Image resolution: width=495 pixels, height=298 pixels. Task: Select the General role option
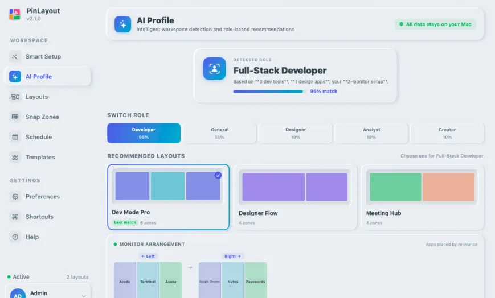(220, 133)
